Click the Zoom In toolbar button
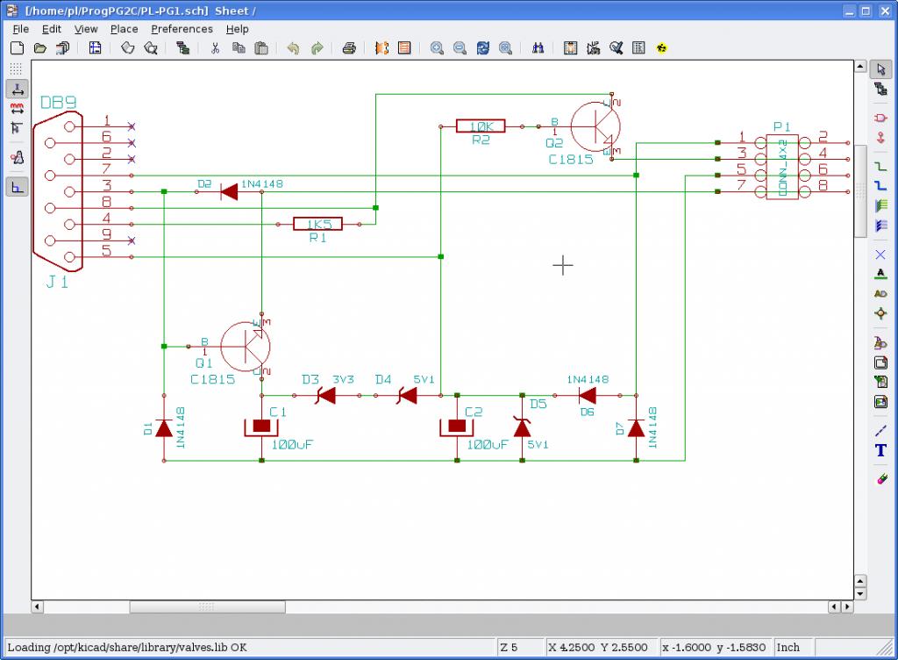This screenshot has width=898, height=660. [x=437, y=48]
